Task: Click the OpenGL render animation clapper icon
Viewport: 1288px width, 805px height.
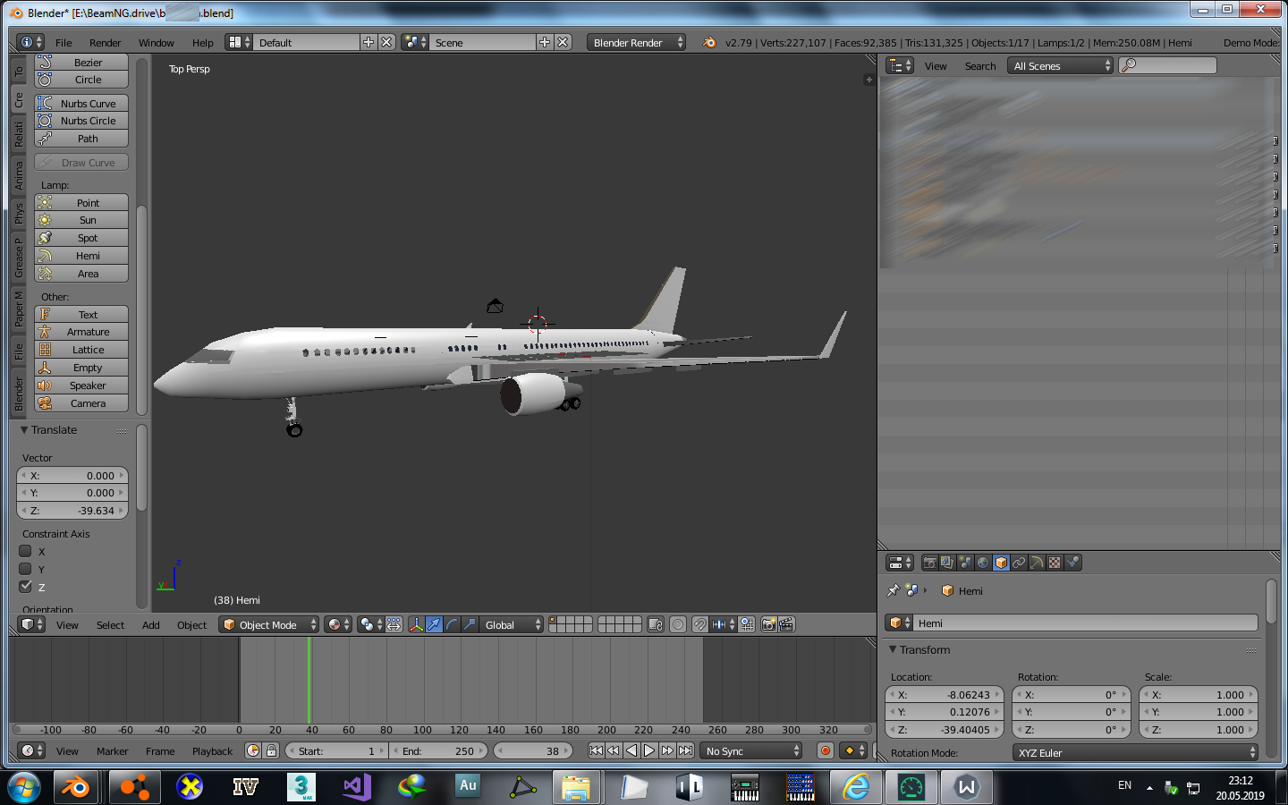Action: coord(786,624)
